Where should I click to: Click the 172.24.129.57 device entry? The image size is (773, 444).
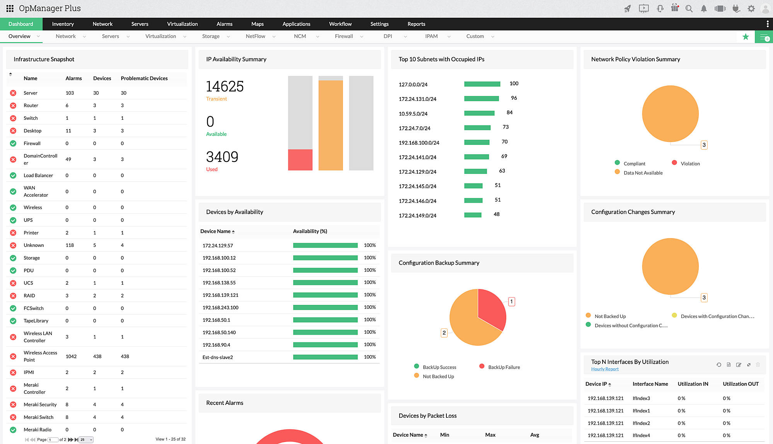point(218,245)
